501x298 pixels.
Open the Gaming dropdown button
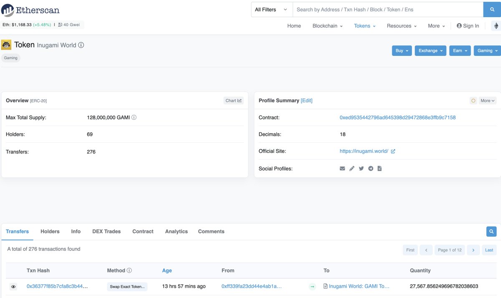(487, 51)
